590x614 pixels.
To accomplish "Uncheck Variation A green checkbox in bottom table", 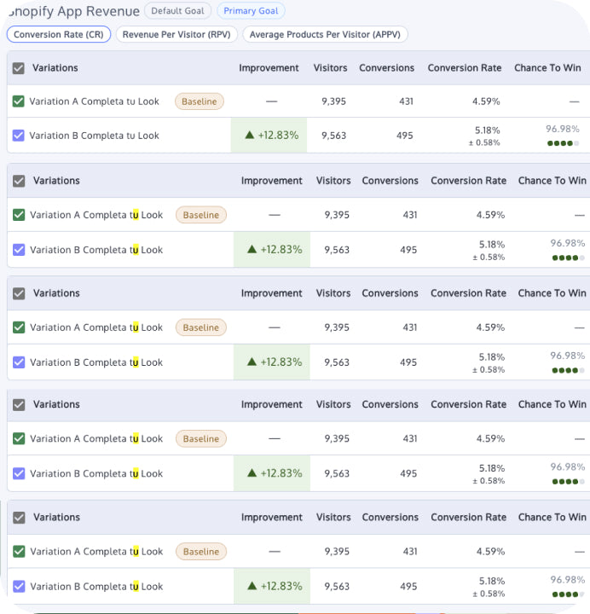I will (x=19, y=552).
